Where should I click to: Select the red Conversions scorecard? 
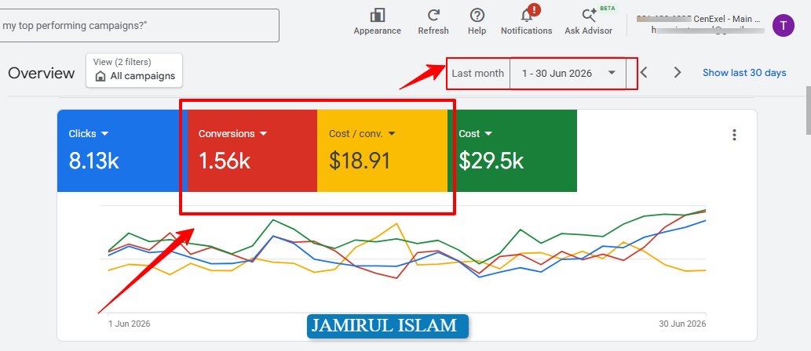(x=252, y=150)
